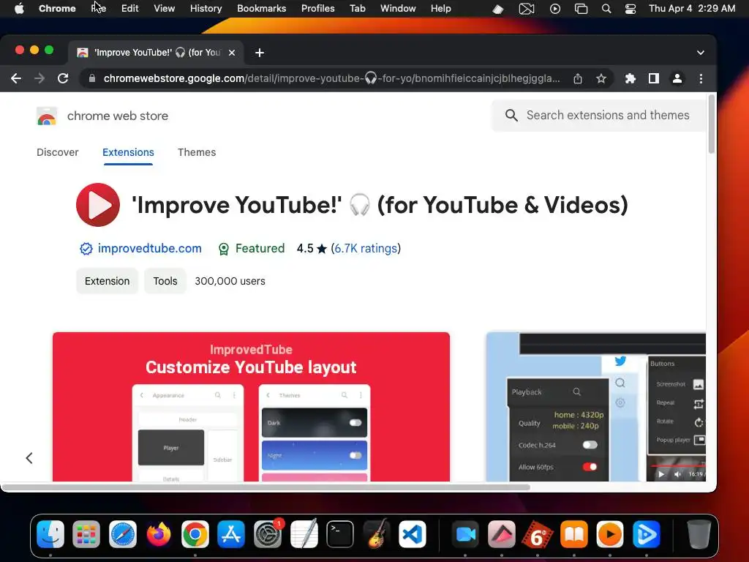
Task: Click the Tools category chip
Action: 165,281
